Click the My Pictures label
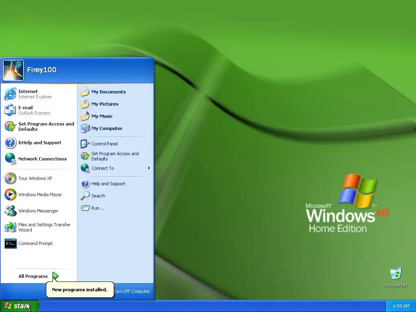 pos(105,104)
